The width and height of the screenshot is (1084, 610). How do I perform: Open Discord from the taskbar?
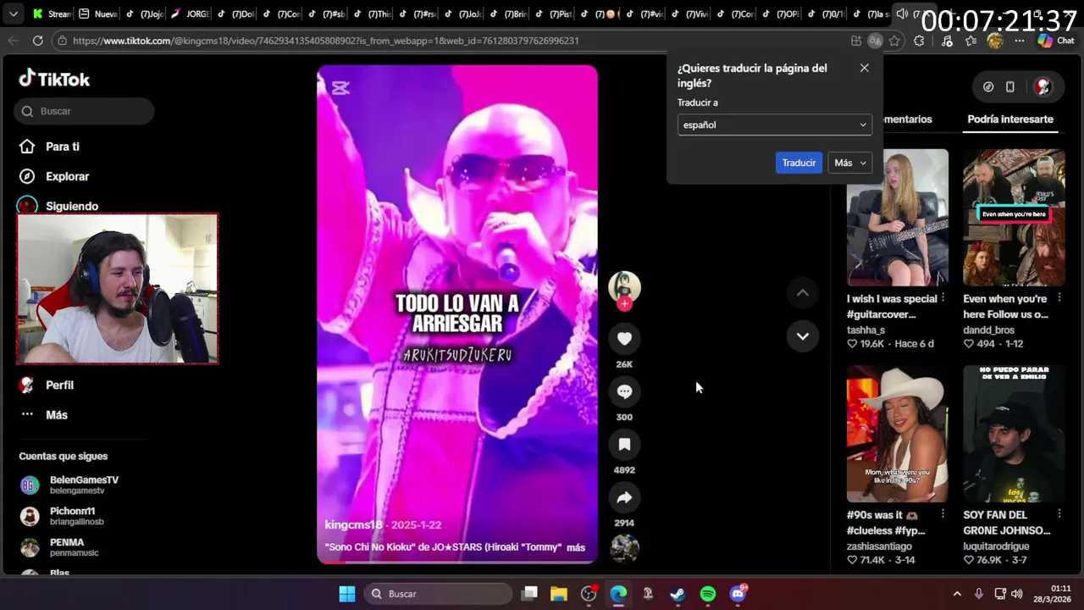pos(738,594)
